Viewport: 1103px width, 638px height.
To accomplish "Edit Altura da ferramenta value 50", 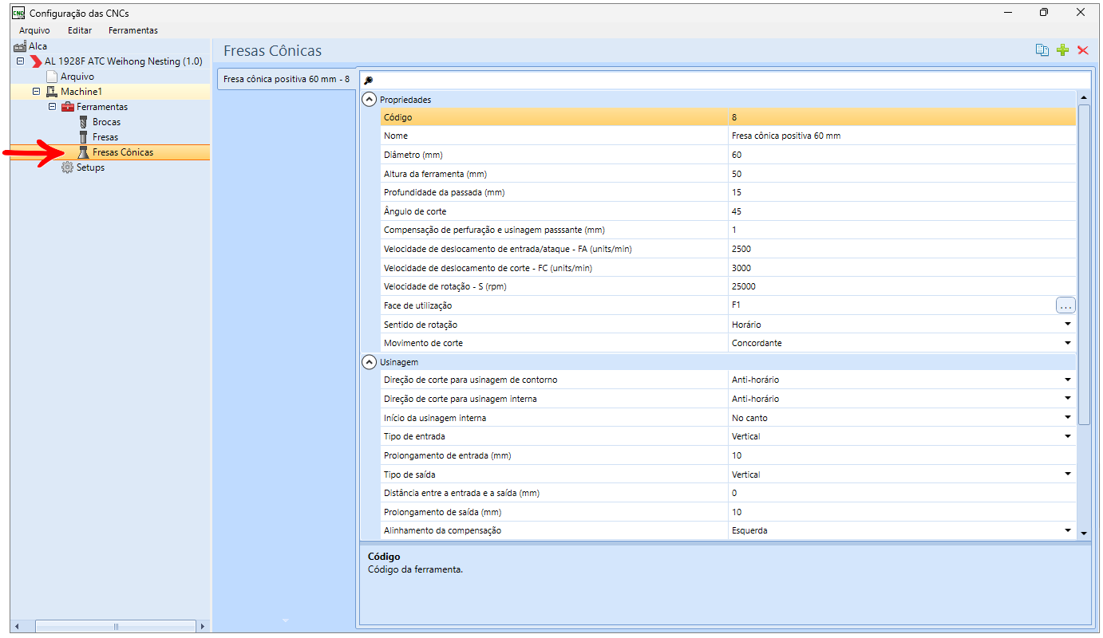I will pos(902,174).
